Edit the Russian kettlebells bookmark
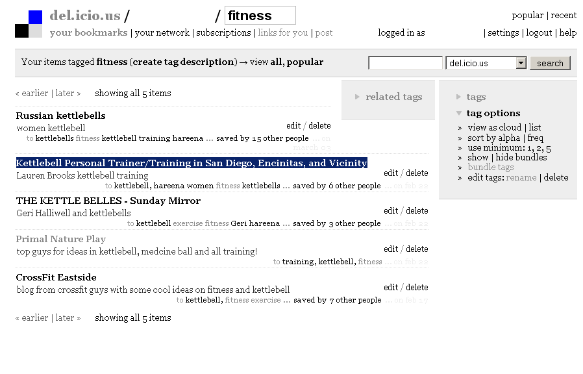Image resolution: width=583 pixels, height=374 pixels. coord(293,126)
